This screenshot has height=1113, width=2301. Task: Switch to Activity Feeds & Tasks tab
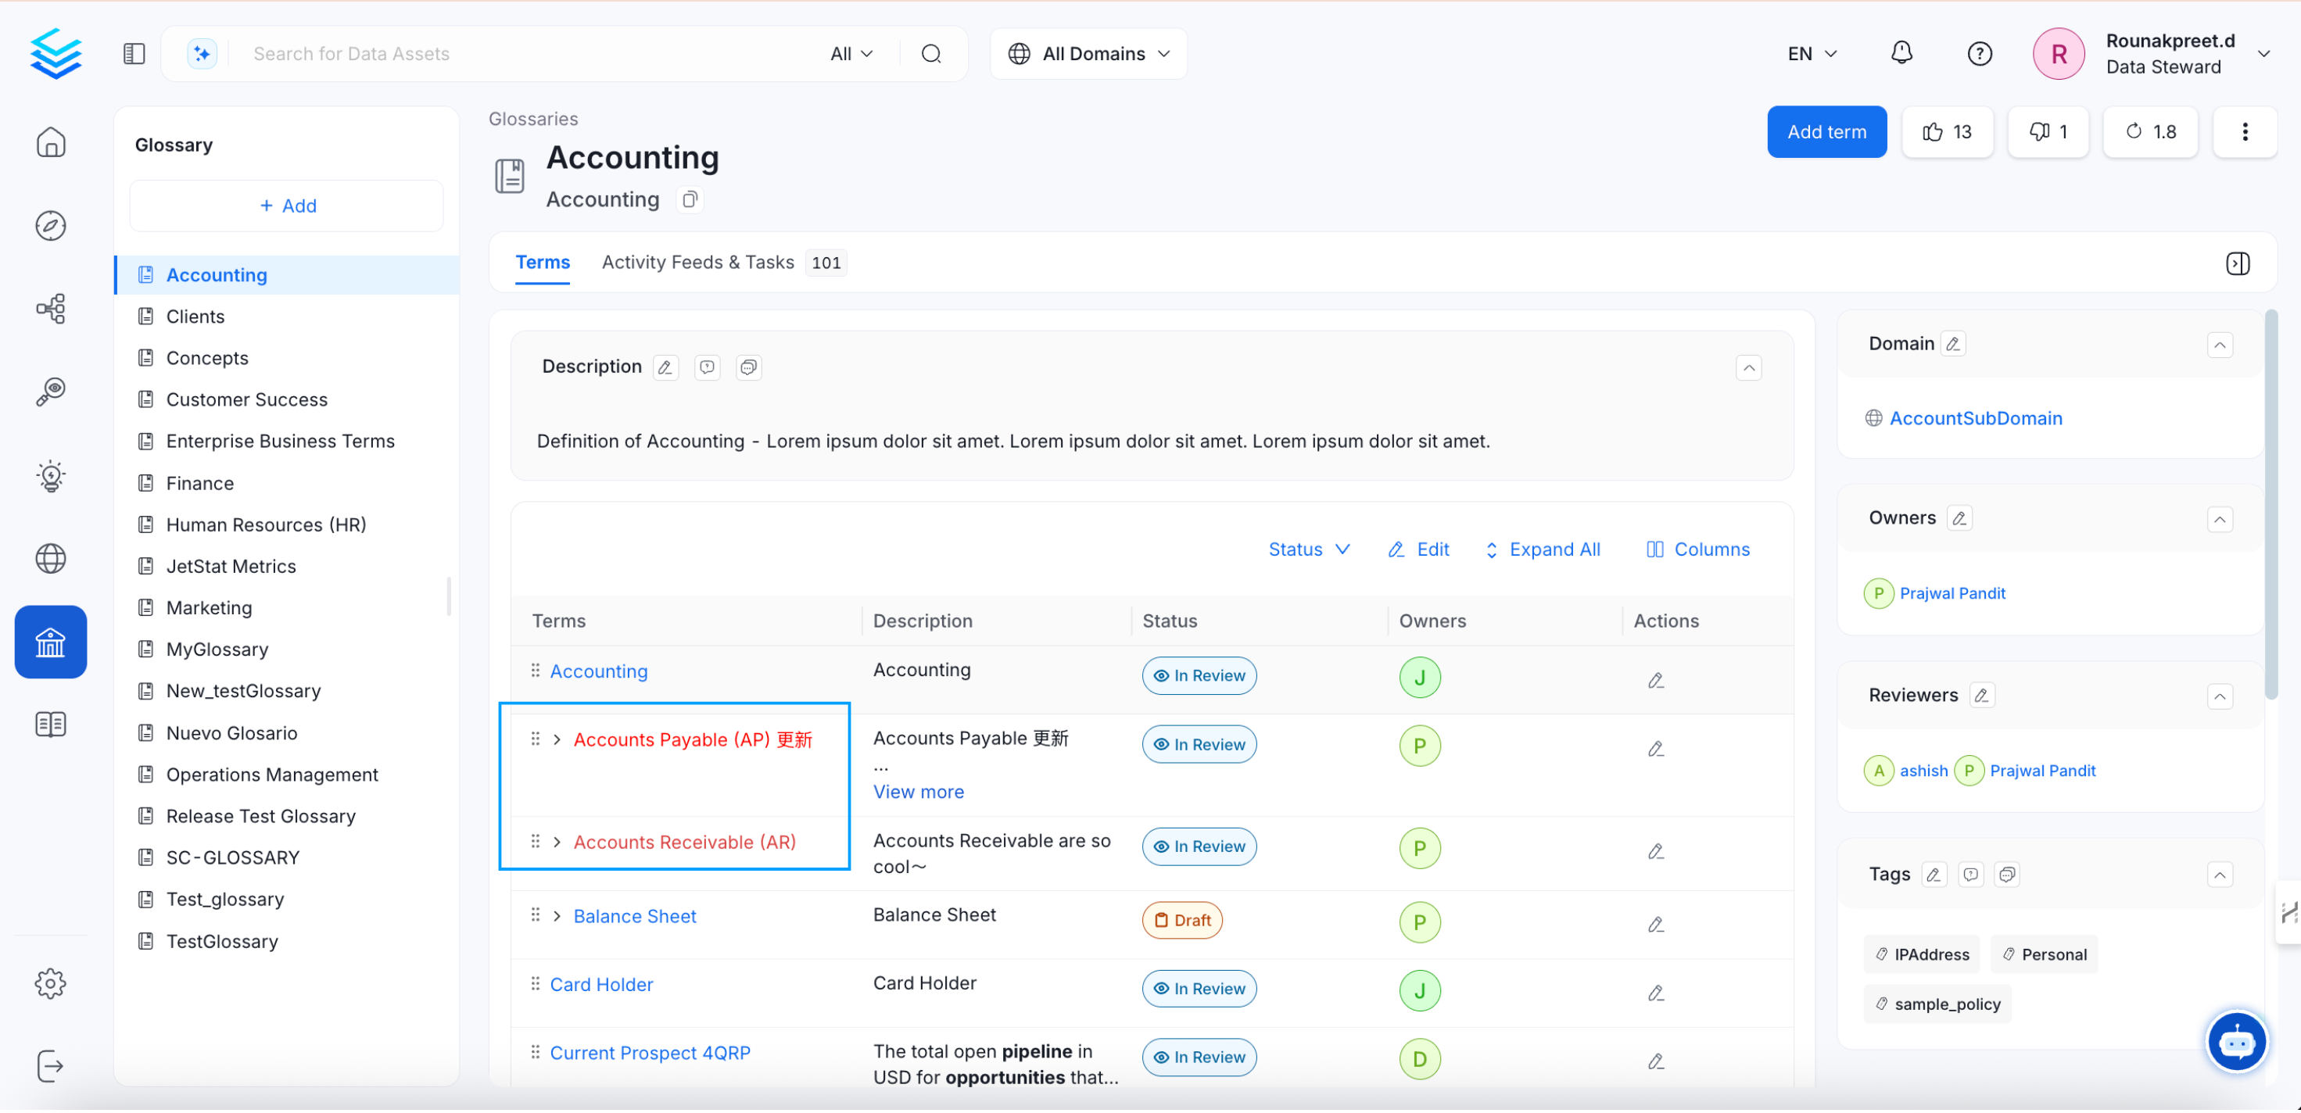697,263
